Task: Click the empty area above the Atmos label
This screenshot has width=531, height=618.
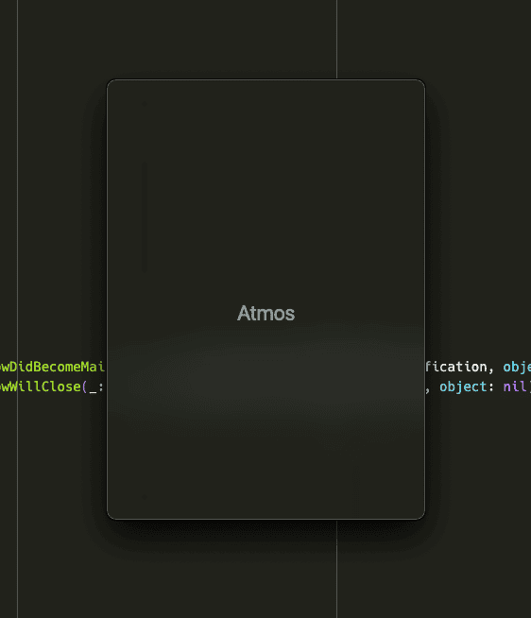Action: 265,189
